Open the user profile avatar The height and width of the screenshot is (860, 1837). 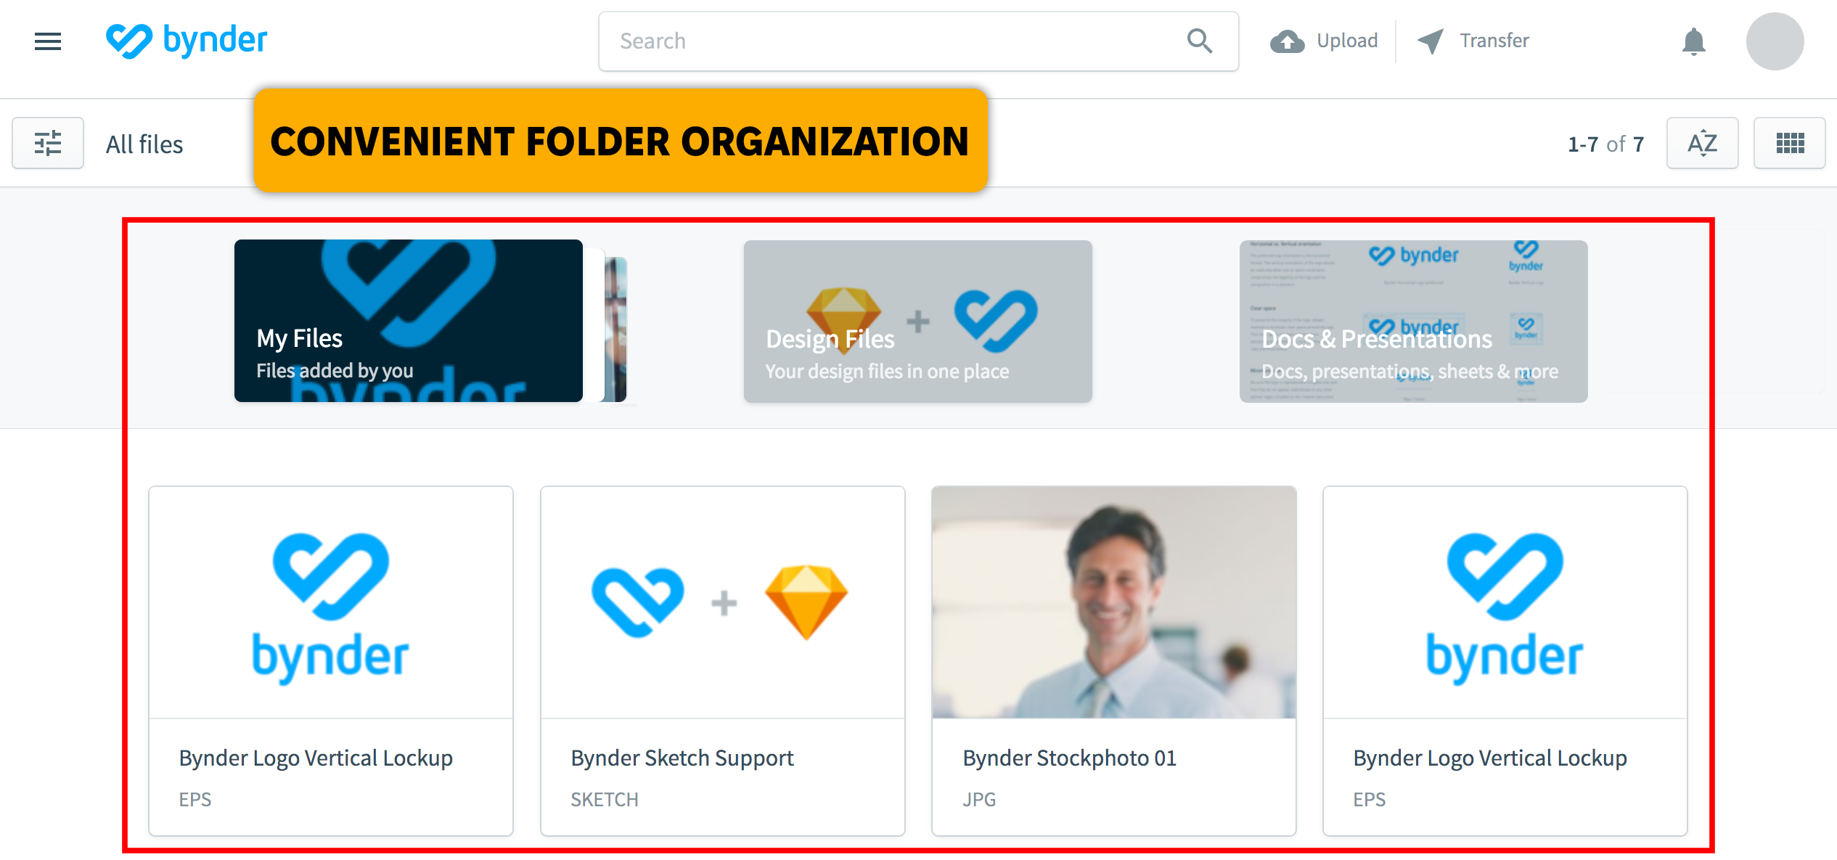click(x=1775, y=41)
